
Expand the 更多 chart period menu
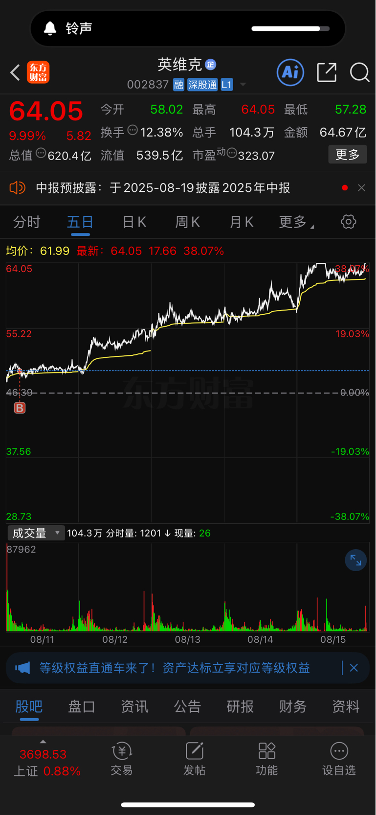coord(296,222)
